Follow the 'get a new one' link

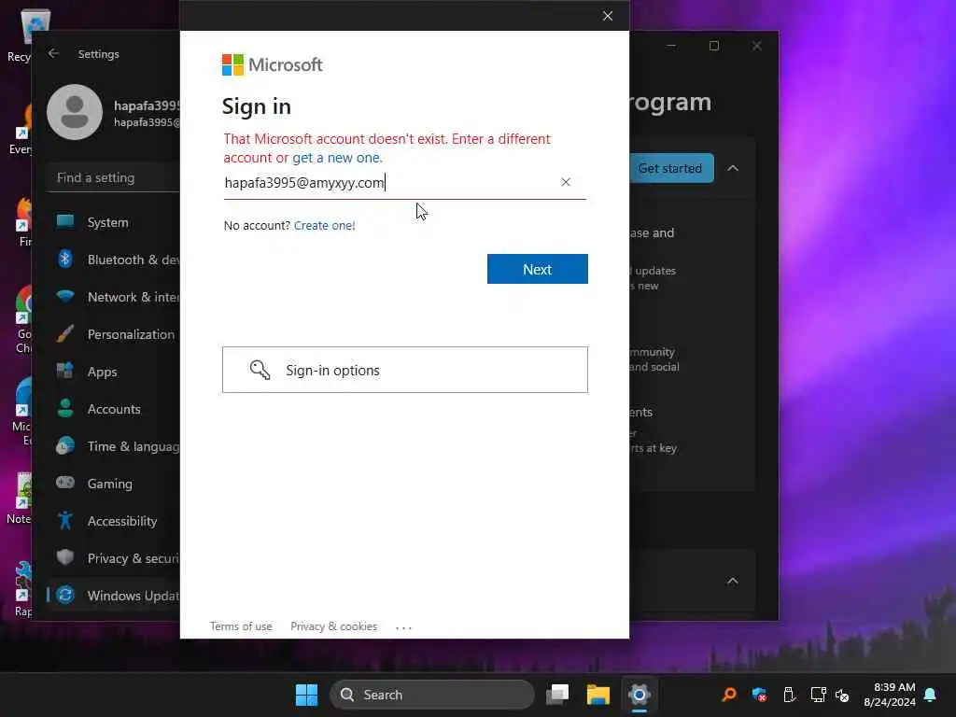(336, 157)
